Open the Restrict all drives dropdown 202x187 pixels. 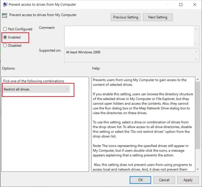pyautogui.click(x=36, y=89)
